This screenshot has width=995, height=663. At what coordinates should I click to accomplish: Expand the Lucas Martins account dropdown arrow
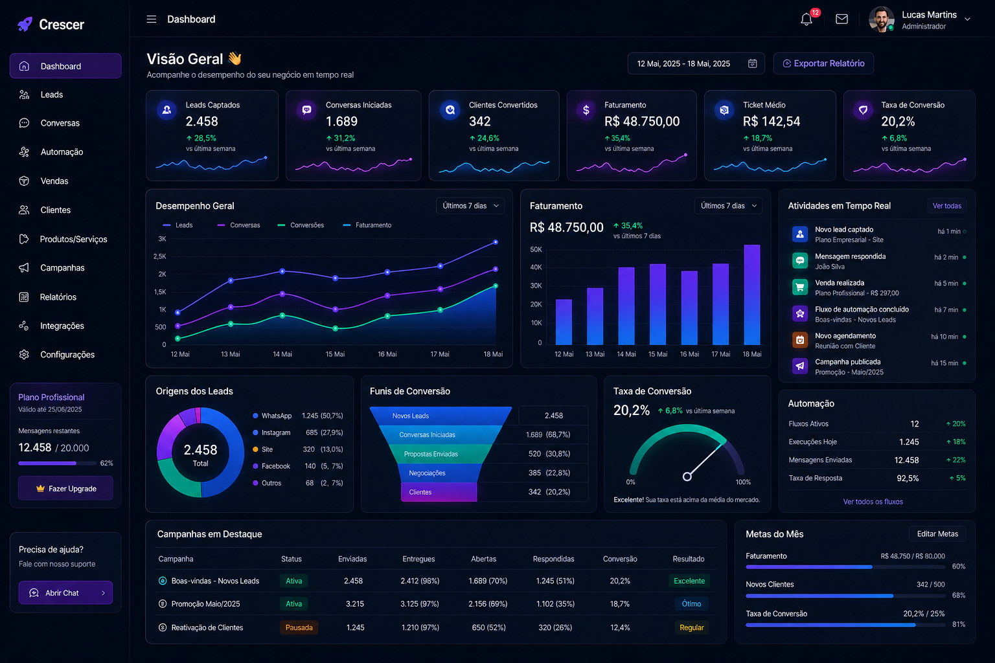tap(967, 19)
